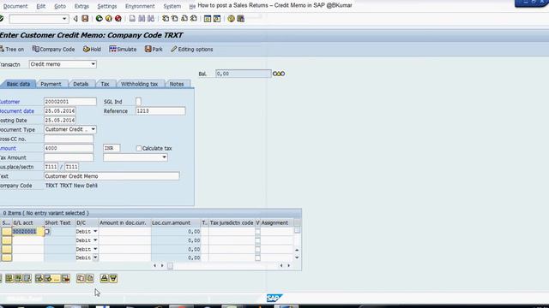
Task: Click the balance traffic light icon
Action: click(279, 74)
